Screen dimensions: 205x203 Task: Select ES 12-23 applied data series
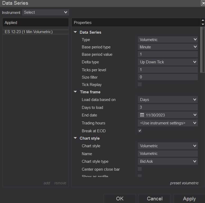[28, 32]
